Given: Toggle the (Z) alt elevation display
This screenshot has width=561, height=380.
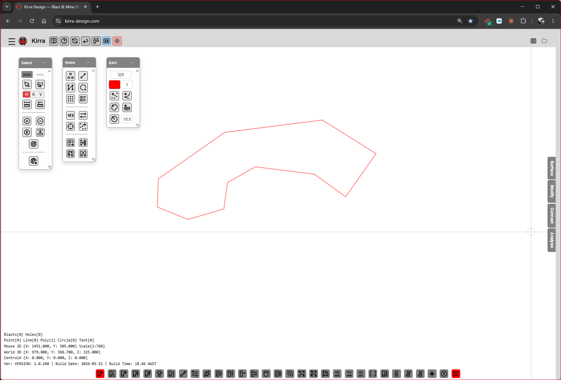Looking at the screenshot, I should [x=361, y=374].
